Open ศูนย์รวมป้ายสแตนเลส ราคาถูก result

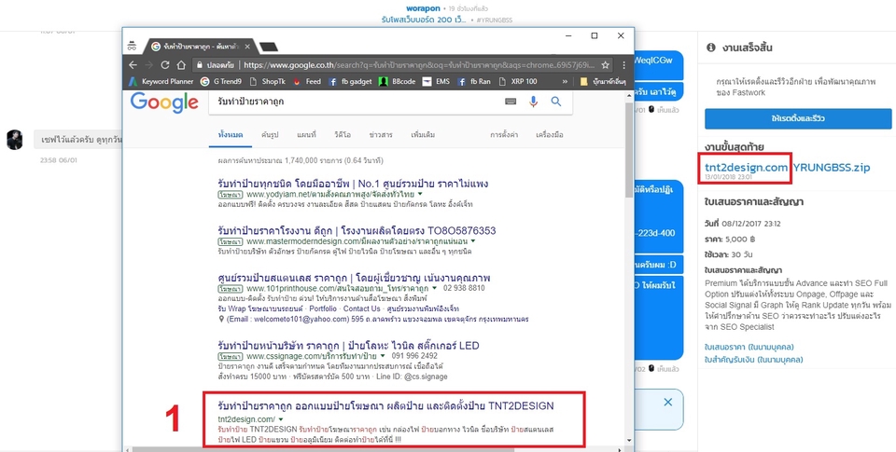[354, 278]
